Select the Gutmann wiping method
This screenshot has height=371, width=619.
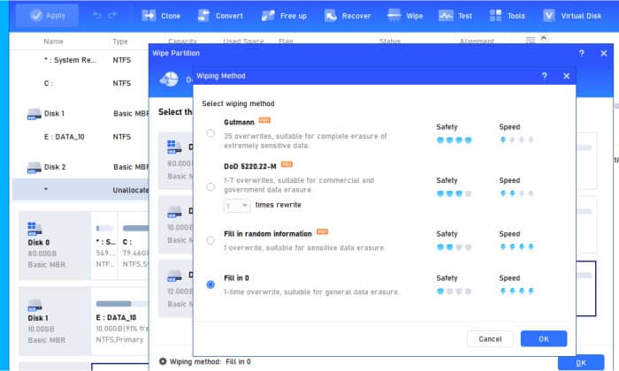(210, 133)
